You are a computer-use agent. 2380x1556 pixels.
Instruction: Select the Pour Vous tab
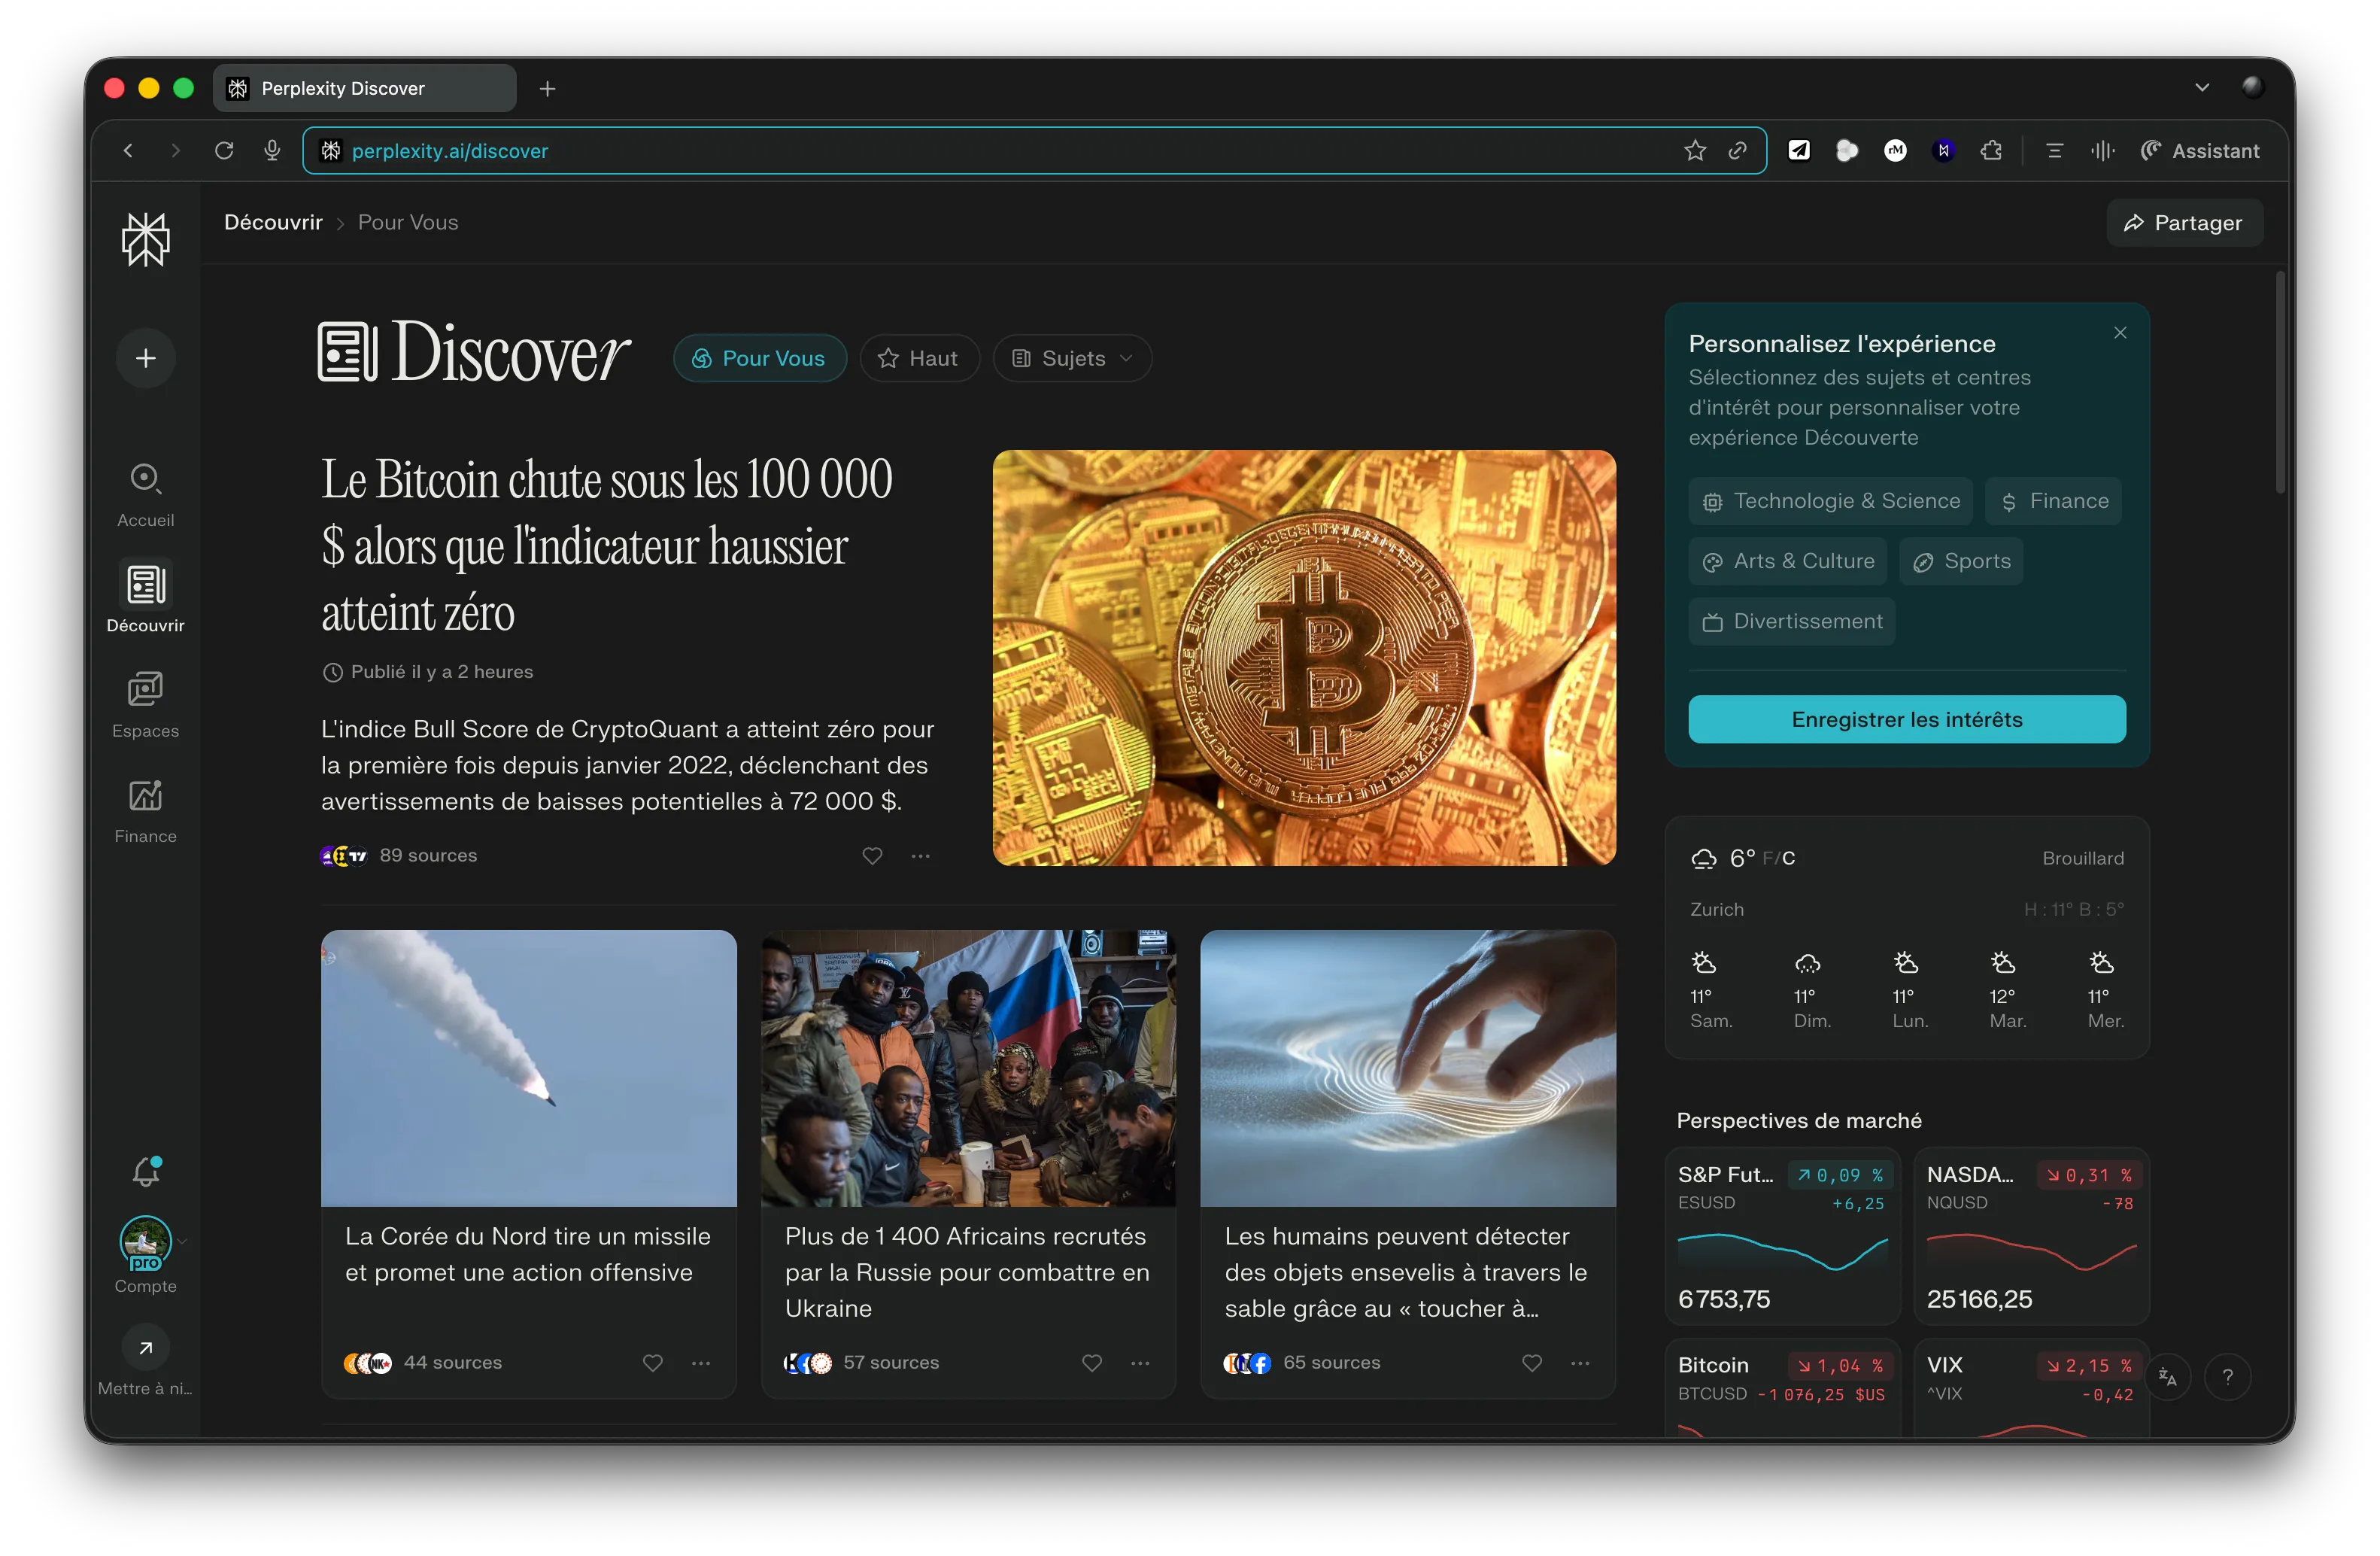759,358
